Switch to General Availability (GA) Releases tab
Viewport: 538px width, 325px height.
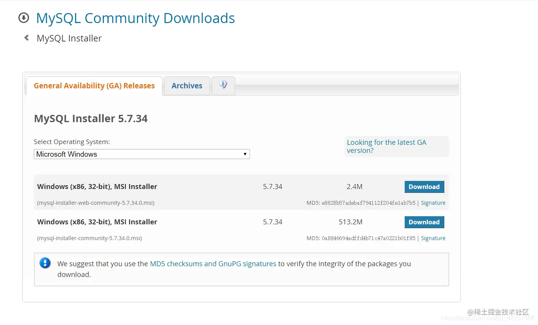coord(94,86)
